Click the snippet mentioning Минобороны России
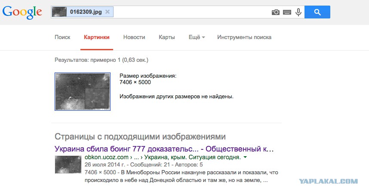The width and height of the screenshot is (369, 194). [181, 176]
